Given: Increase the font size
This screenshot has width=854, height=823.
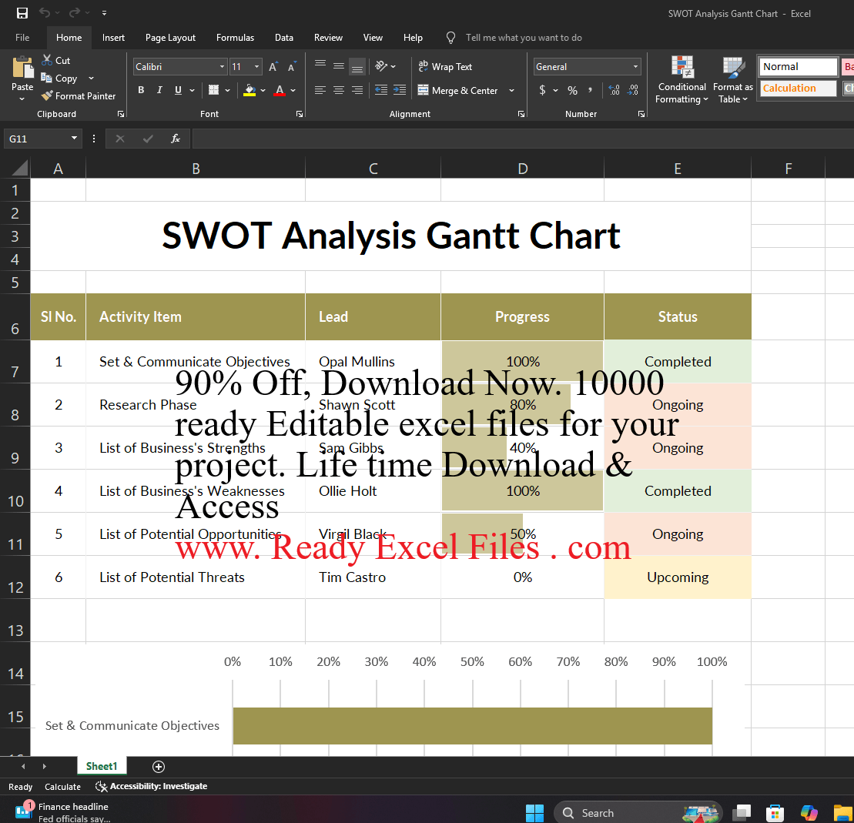Looking at the screenshot, I should click(x=273, y=66).
